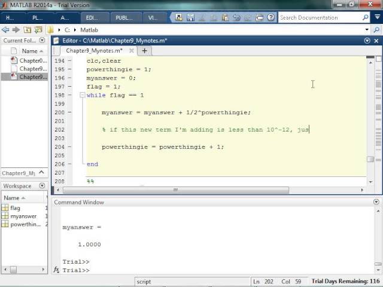Screen dimensions: 383x287
Task: Close the Editor panel with X
Action: click(x=376, y=41)
